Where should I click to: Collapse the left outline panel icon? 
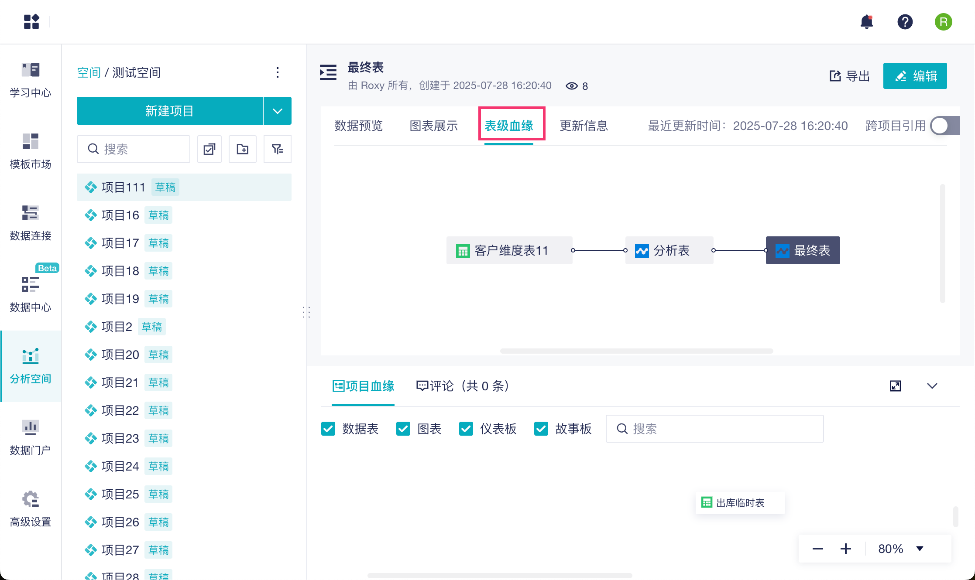point(328,72)
